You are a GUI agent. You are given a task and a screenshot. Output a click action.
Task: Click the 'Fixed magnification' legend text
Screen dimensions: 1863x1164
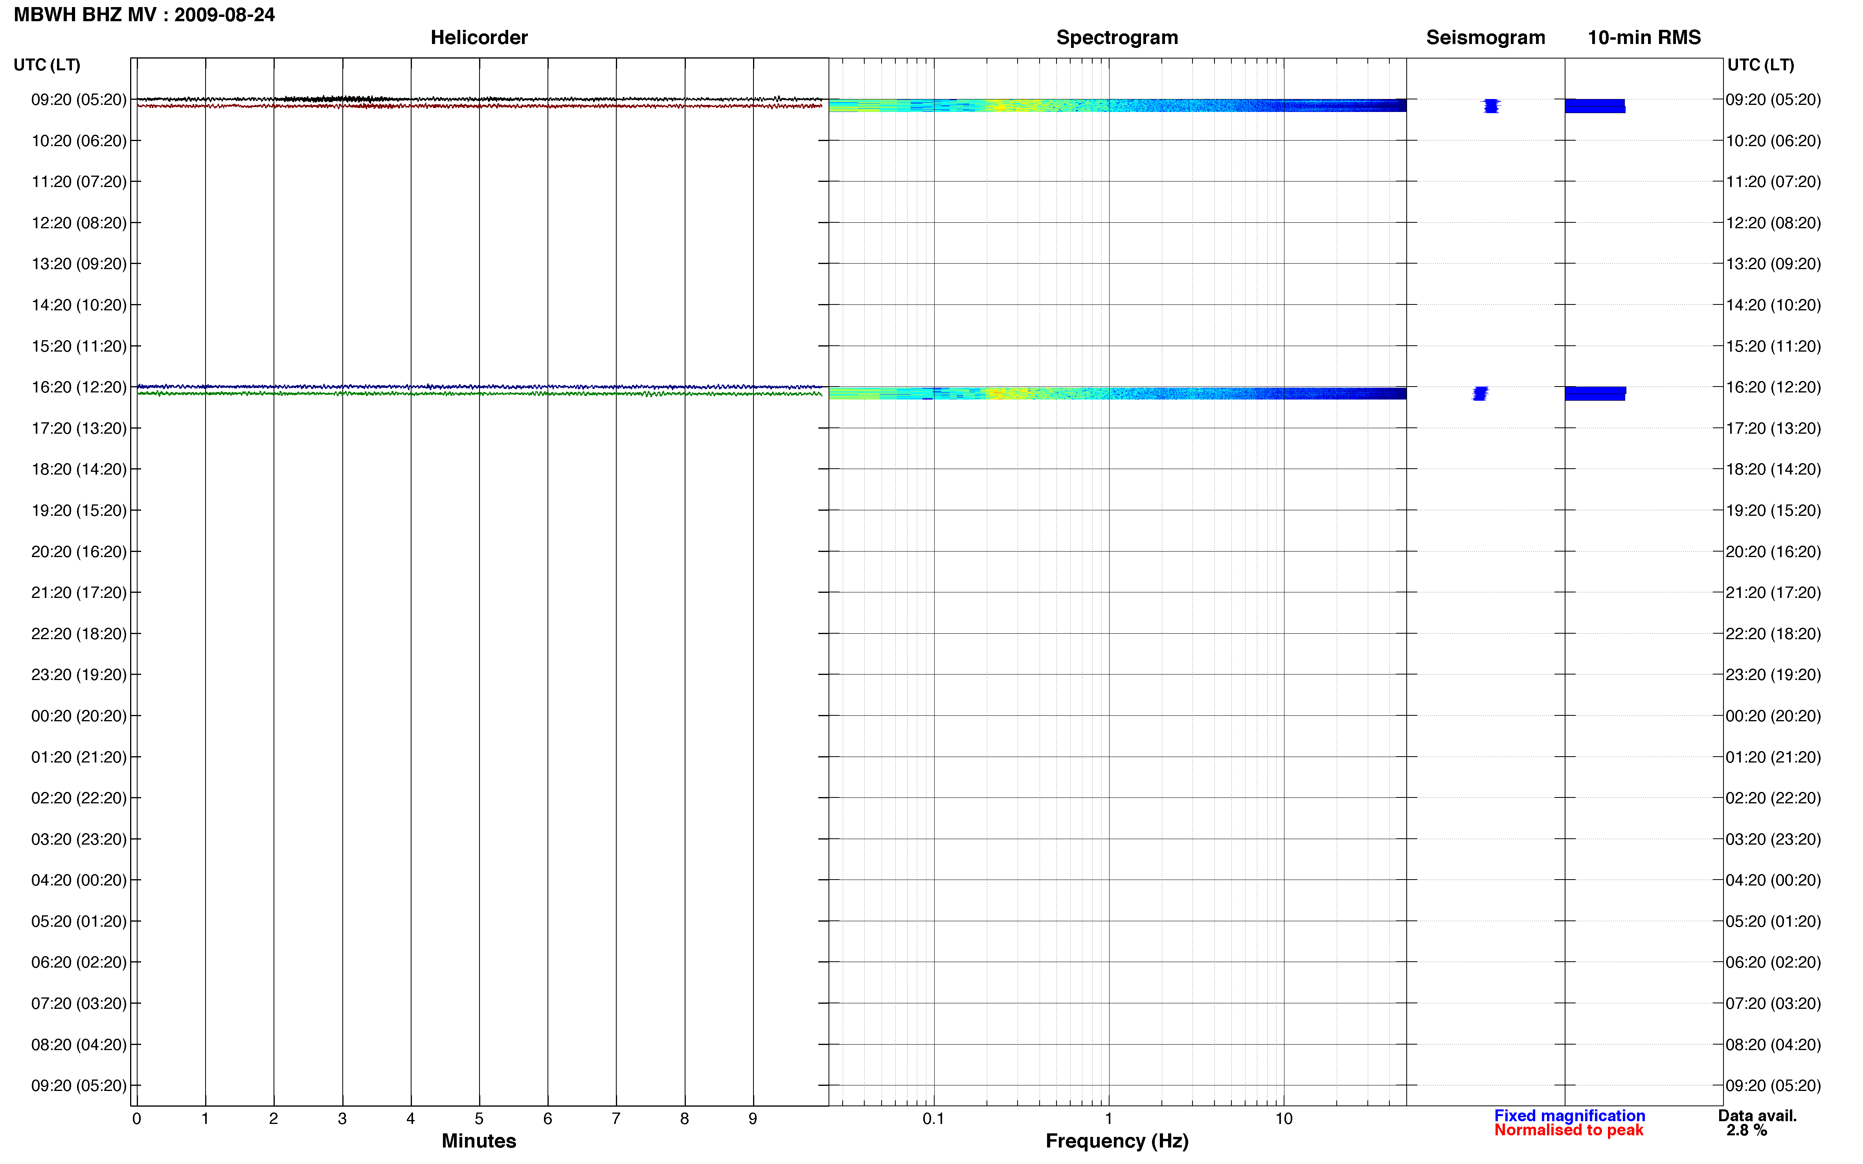coord(1569,1116)
